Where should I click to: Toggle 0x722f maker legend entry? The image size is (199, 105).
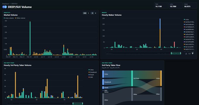(x=189, y=42)
